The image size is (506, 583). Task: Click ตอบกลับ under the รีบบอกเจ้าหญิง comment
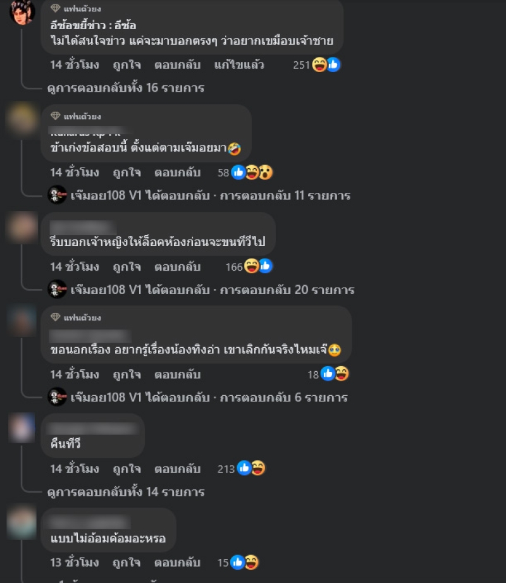coord(178,267)
